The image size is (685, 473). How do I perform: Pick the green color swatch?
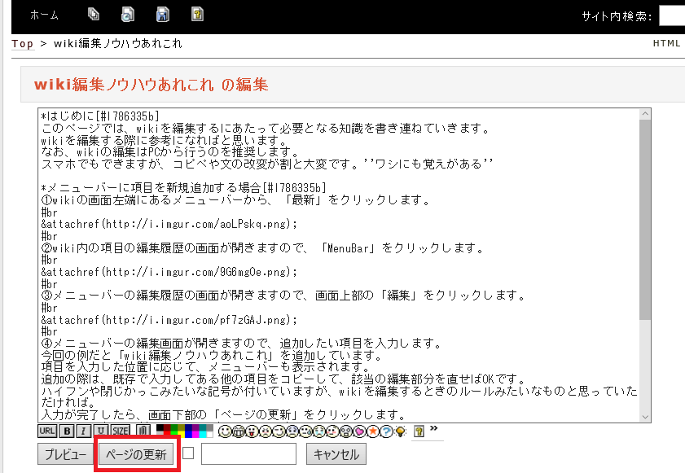pos(174,427)
